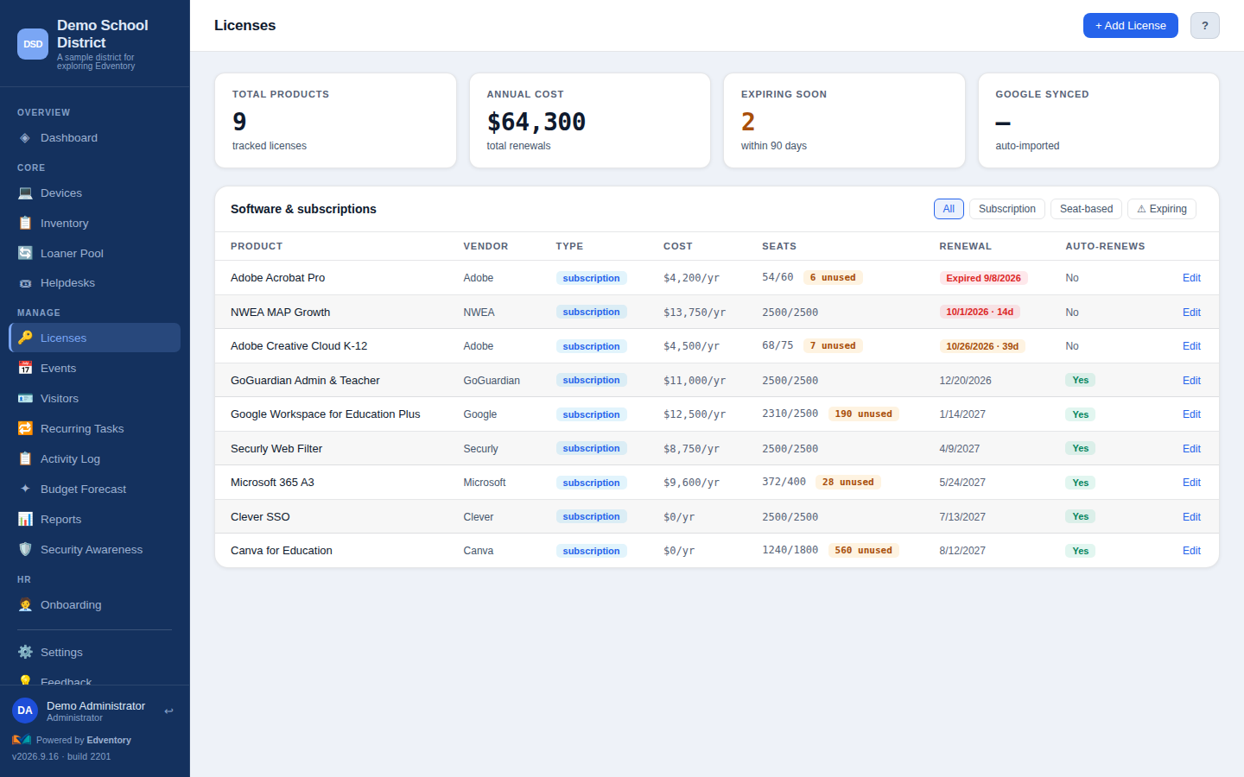Click the Add License button
This screenshot has height=777, width=1244.
point(1131,26)
